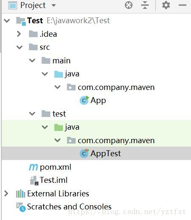Select the test folder under src
Viewport: 191px width, 220px height.
pyautogui.click(x=54, y=114)
